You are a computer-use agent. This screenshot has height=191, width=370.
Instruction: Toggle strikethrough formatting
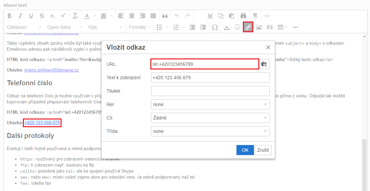click(42, 16)
